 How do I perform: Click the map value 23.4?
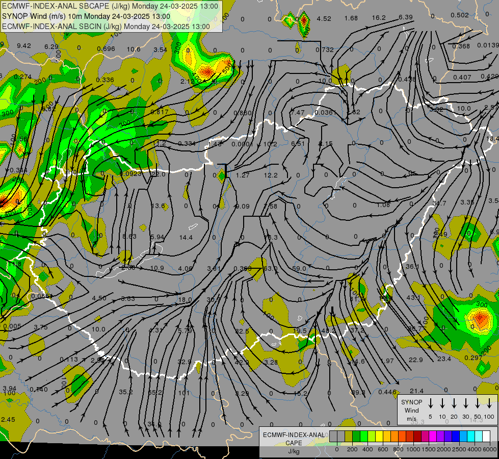(x=444, y=360)
